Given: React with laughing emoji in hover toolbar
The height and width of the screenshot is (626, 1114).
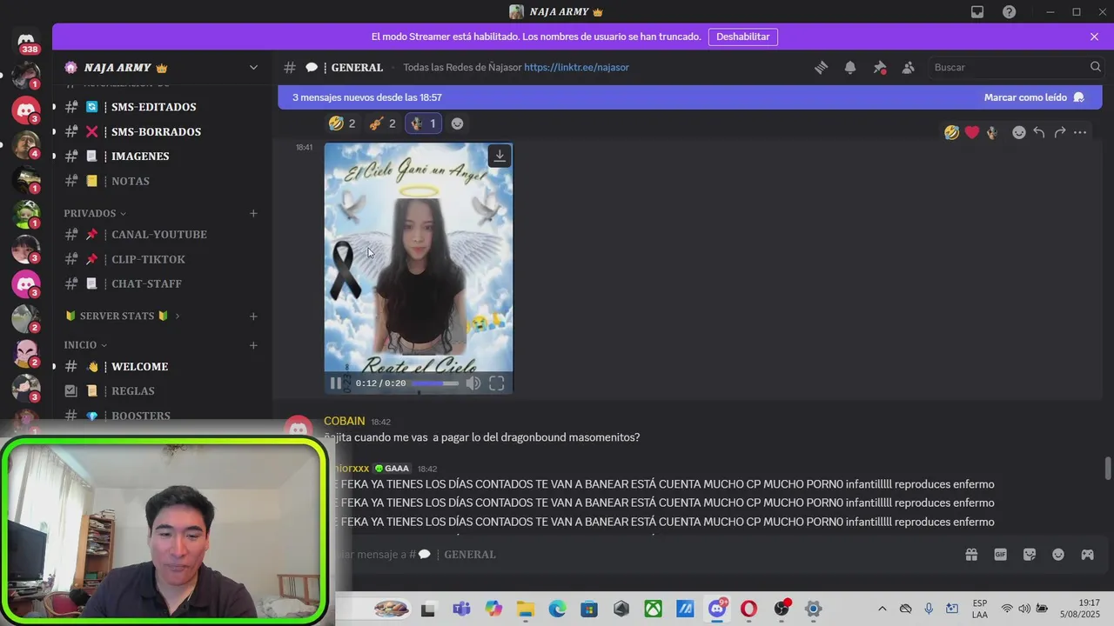Looking at the screenshot, I should pos(952,132).
